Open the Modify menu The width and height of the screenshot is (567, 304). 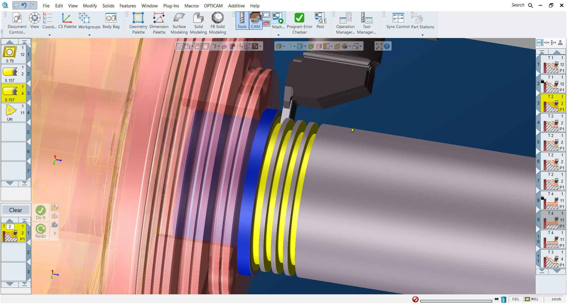(90, 6)
